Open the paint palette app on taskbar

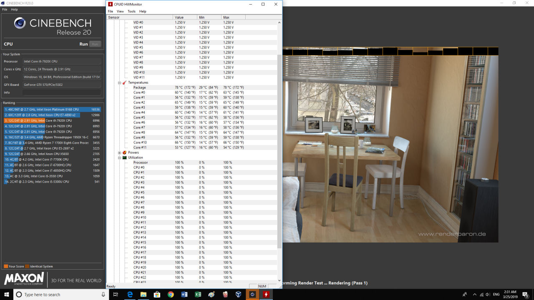click(x=212, y=295)
